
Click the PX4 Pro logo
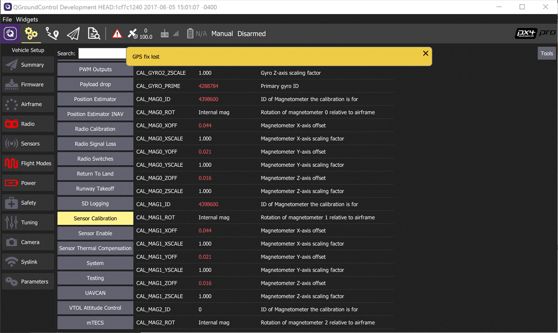[x=535, y=33]
